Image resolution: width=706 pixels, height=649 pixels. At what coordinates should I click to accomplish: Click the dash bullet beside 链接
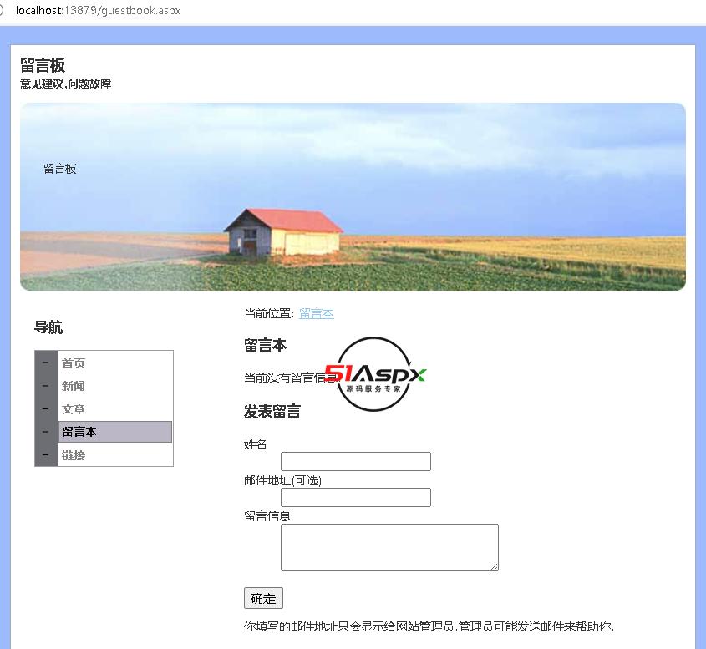(x=45, y=455)
